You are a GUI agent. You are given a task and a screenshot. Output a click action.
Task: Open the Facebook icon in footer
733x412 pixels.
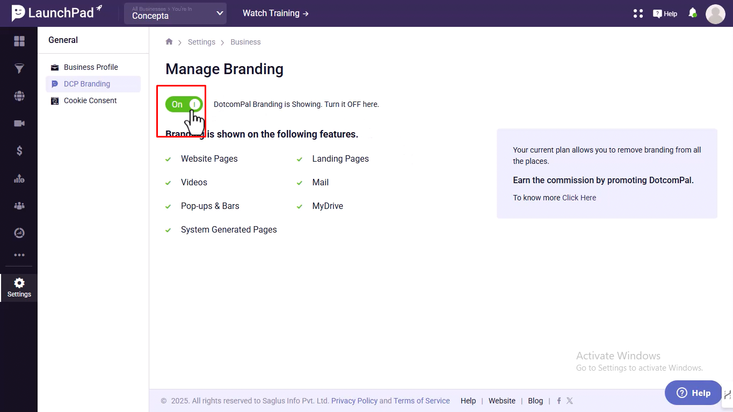tap(559, 401)
